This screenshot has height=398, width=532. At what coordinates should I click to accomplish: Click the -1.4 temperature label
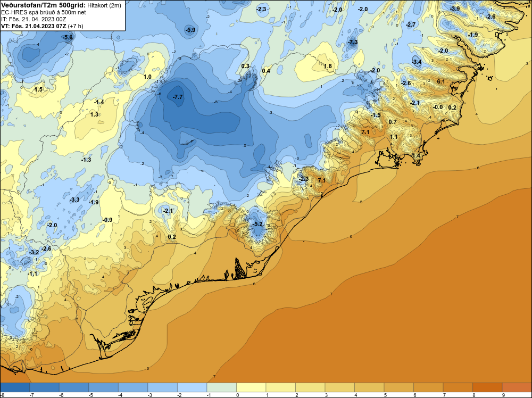(99, 102)
